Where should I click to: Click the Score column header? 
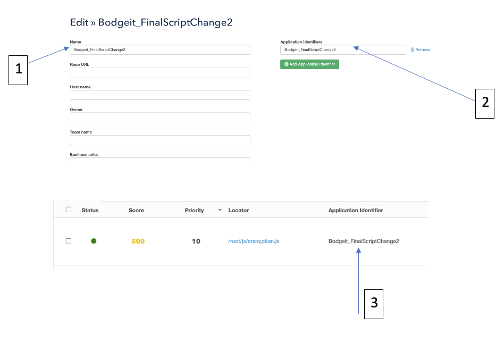click(x=136, y=210)
